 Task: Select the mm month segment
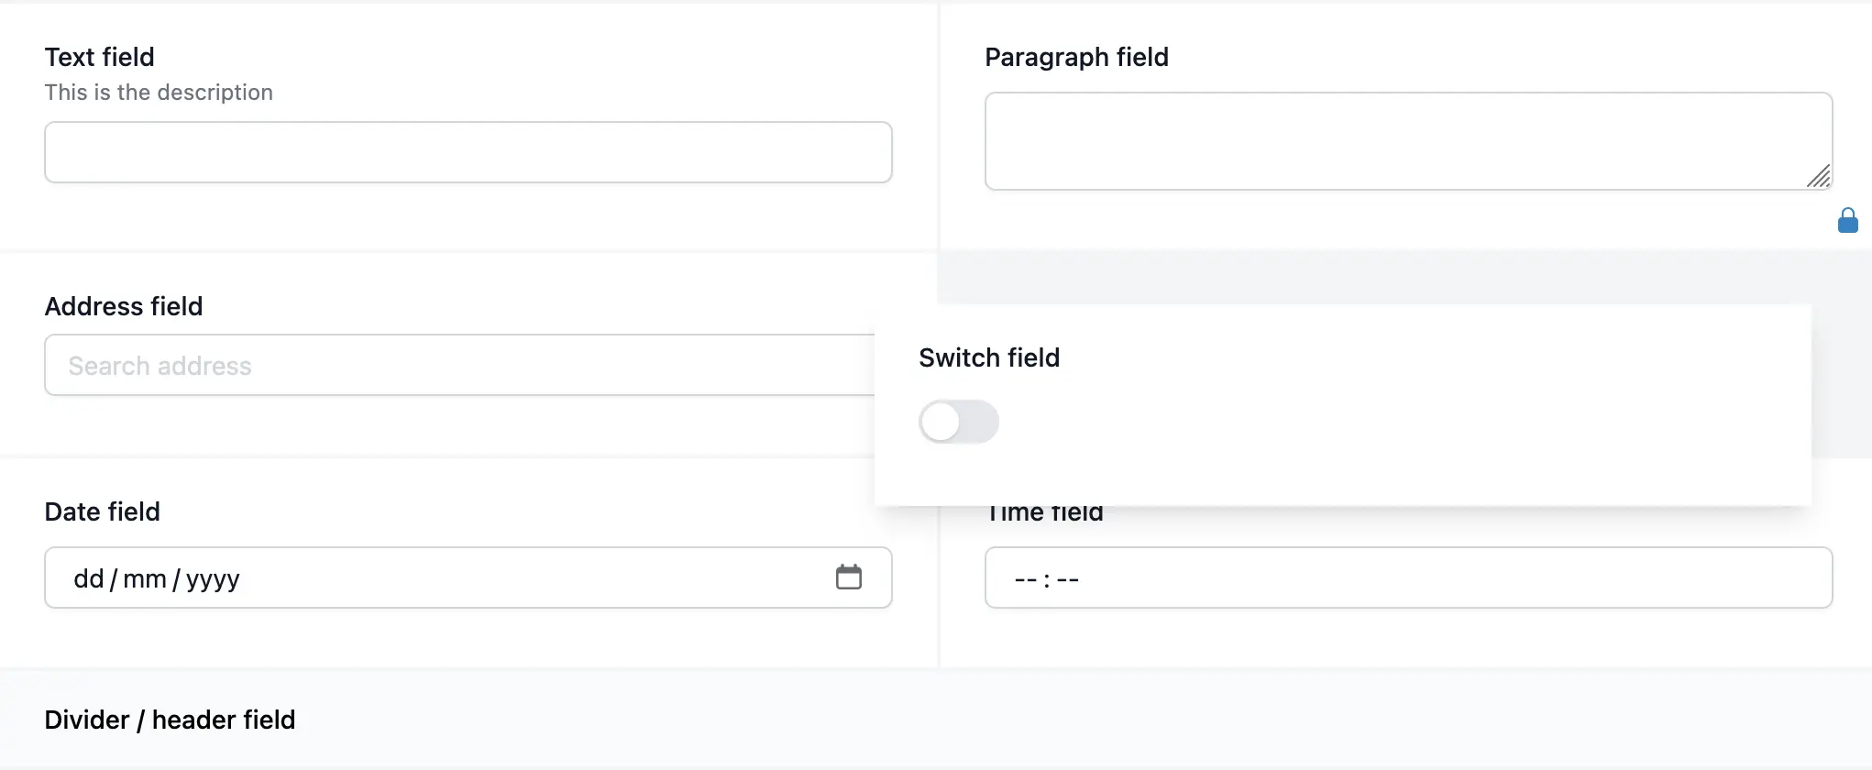(x=144, y=579)
